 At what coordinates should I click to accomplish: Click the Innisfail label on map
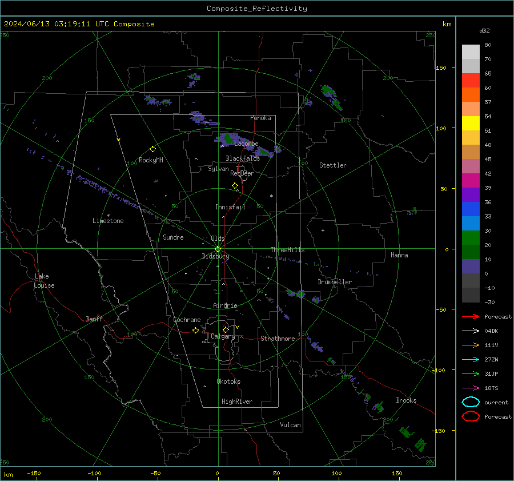tap(230, 207)
